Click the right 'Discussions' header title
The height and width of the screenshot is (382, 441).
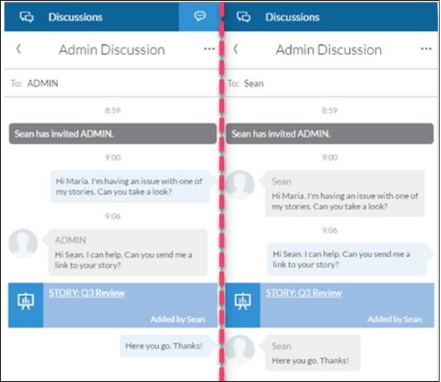(x=293, y=17)
